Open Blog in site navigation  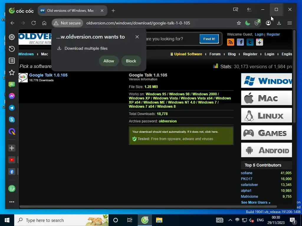pyautogui.click(x=232, y=54)
